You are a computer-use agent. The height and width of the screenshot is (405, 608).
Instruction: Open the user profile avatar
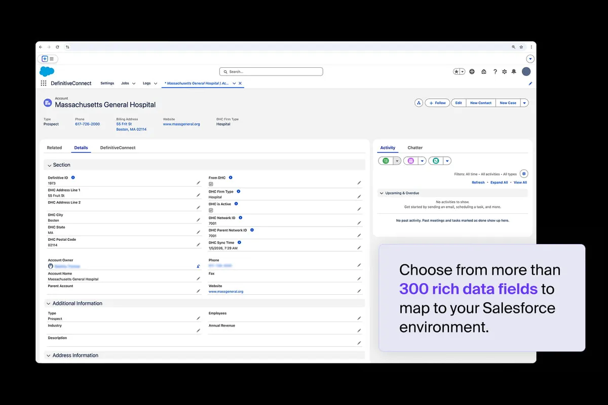tap(526, 72)
